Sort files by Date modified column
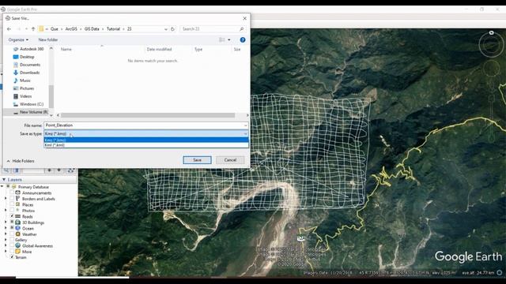 [x=159, y=49]
